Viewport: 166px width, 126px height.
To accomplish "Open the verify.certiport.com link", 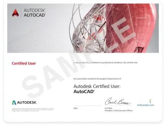I will click(x=145, y=105).
